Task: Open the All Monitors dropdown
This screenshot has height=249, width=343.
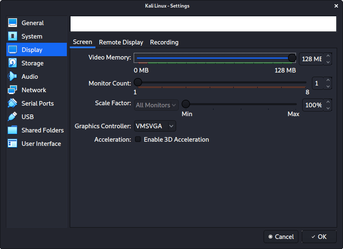Action: tap(156, 105)
